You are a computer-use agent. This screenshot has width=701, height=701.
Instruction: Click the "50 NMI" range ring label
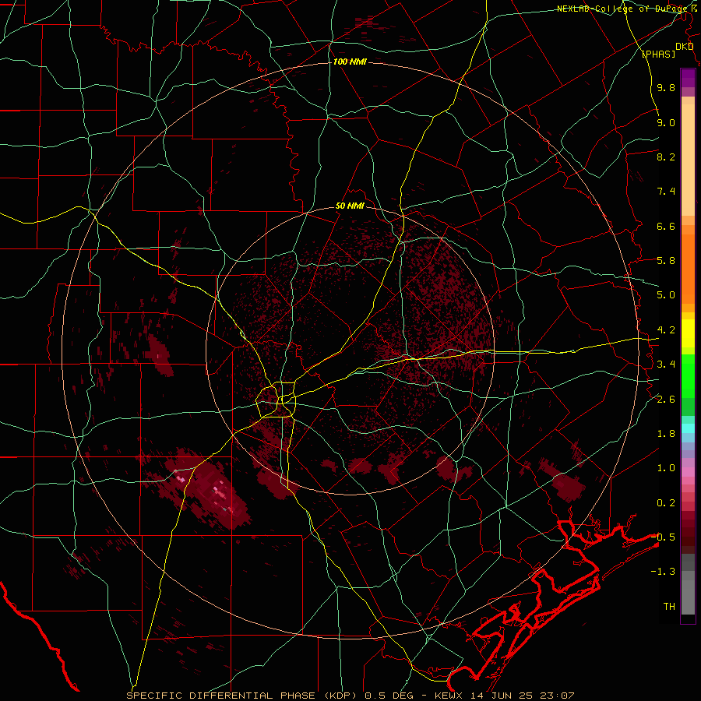click(350, 206)
